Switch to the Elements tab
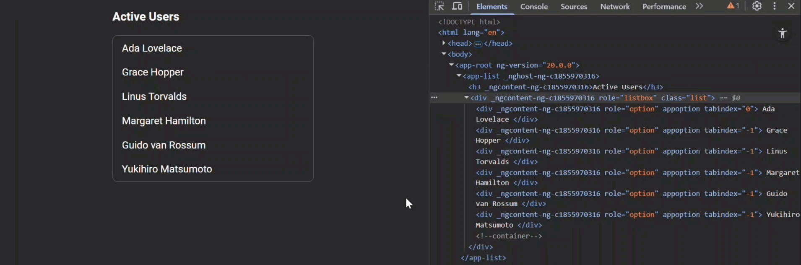The image size is (801, 265). (x=492, y=7)
